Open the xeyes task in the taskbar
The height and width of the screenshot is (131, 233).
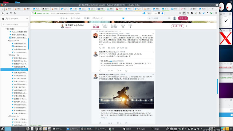pos(141,129)
